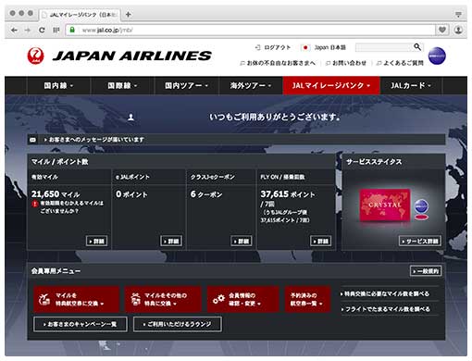Screen dimensions: 472x361
Task: Click the search magnifier icon
Action: point(417,47)
